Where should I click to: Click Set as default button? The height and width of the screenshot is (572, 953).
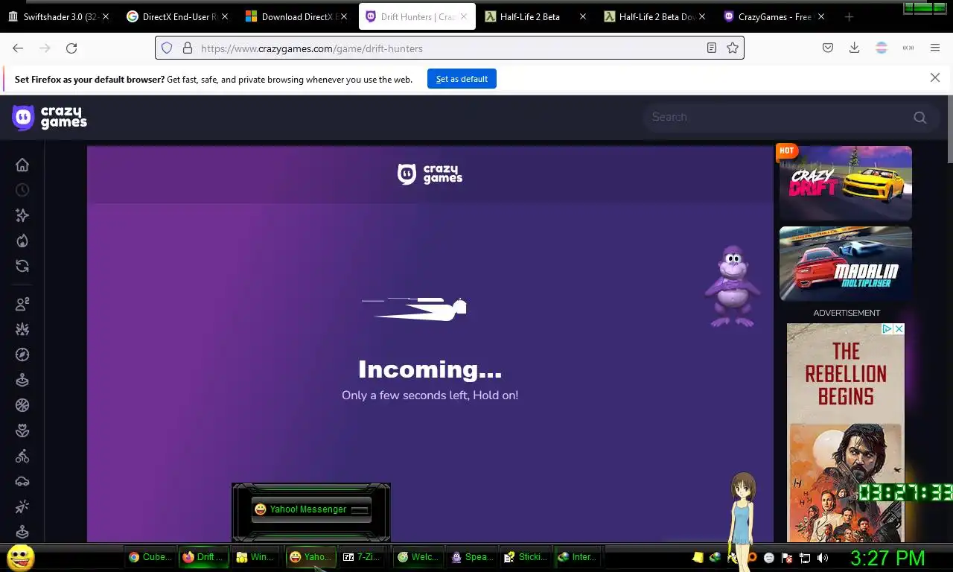[x=462, y=79]
